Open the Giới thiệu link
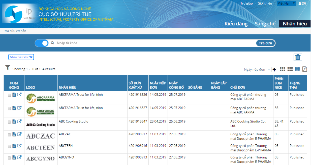 tap(265, 3)
